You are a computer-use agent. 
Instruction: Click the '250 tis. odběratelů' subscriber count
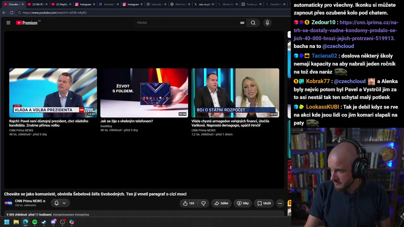click(x=26, y=205)
